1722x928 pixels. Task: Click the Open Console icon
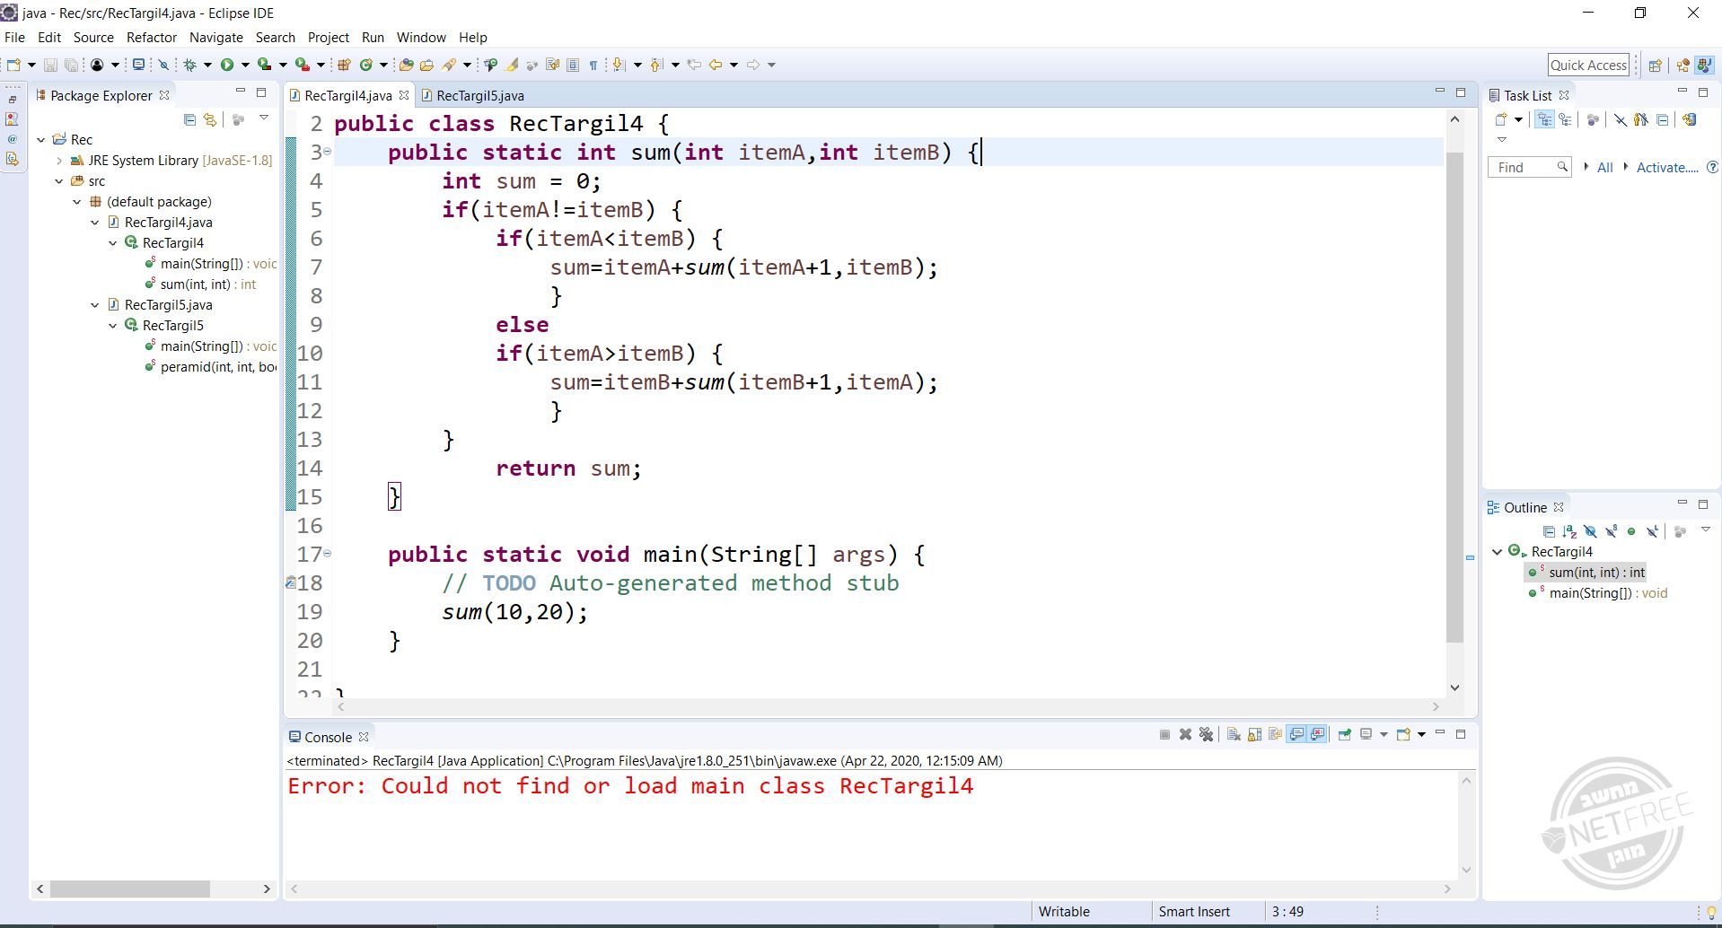tap(1403, 735)
